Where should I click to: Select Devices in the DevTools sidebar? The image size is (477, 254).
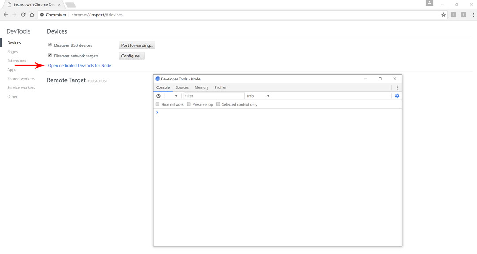(x=14, y=42)
